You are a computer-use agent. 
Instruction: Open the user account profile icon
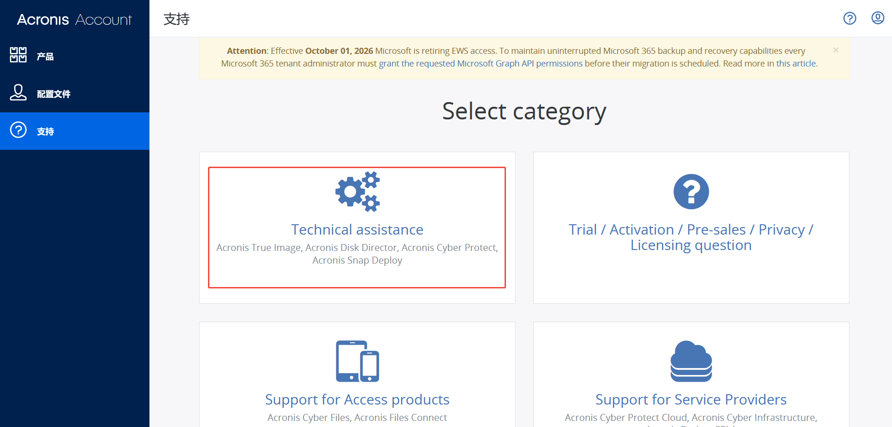877,18
